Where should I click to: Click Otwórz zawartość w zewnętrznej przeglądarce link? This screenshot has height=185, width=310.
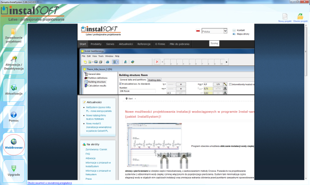pos(50,183)
